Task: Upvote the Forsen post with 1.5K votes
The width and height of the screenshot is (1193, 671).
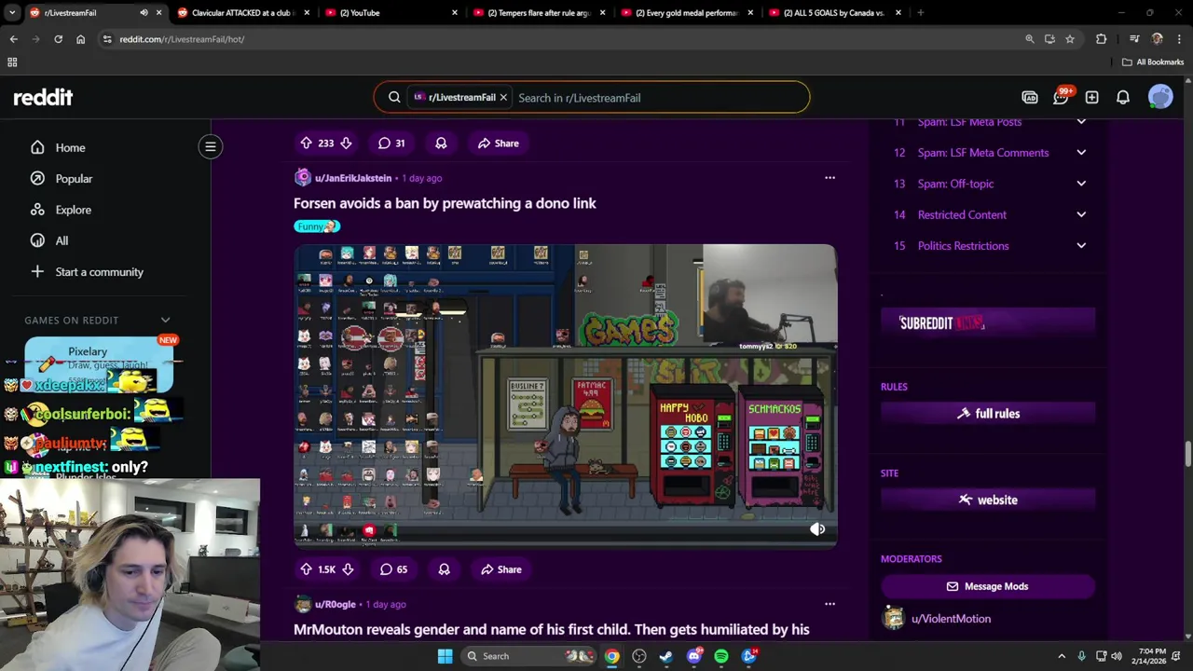Action: point(306,569)
